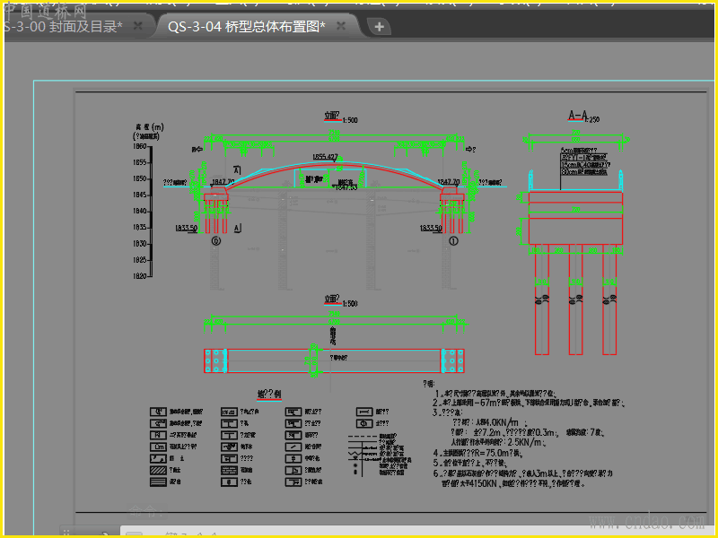Click the A-A section title text
The width and height of the screenshot is (718, 538).
pyautogui.click(x=576, y=116)
